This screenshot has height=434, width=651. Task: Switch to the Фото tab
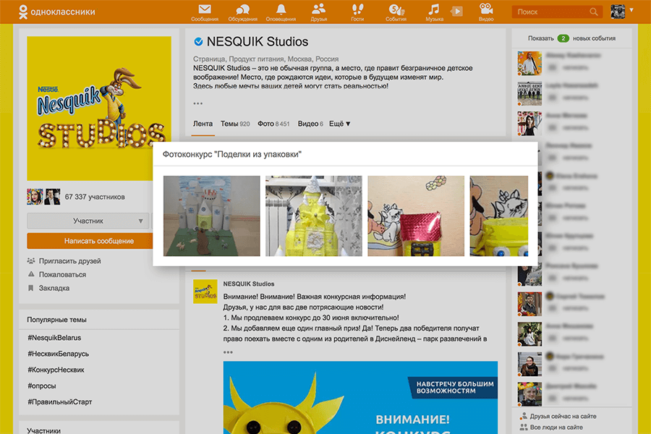273,124
